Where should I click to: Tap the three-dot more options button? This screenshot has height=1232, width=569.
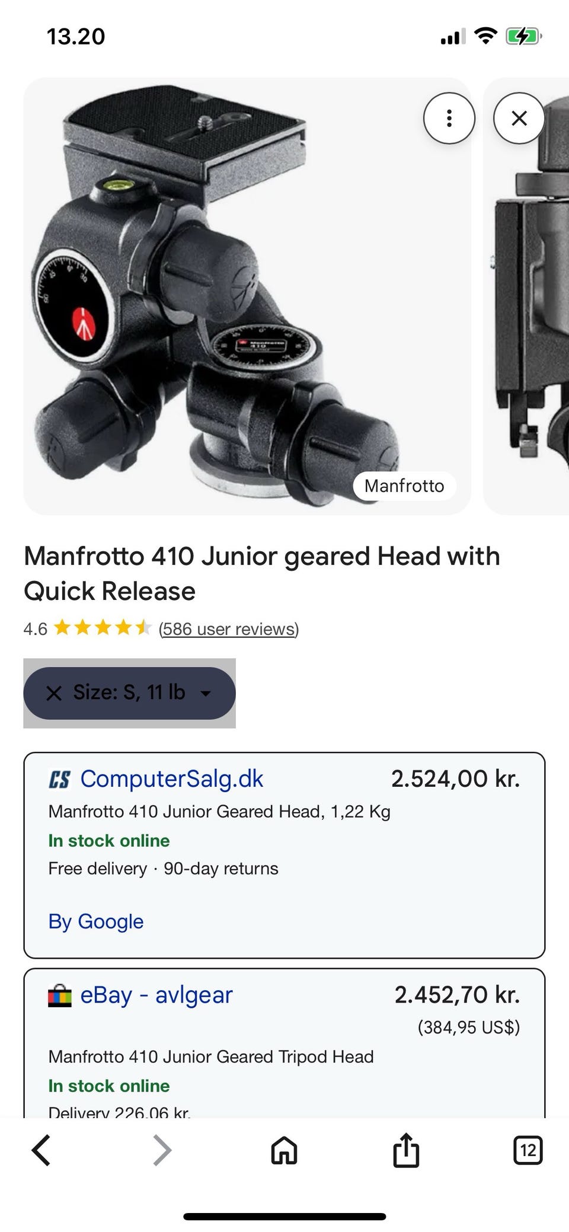(x=449, y=119)
